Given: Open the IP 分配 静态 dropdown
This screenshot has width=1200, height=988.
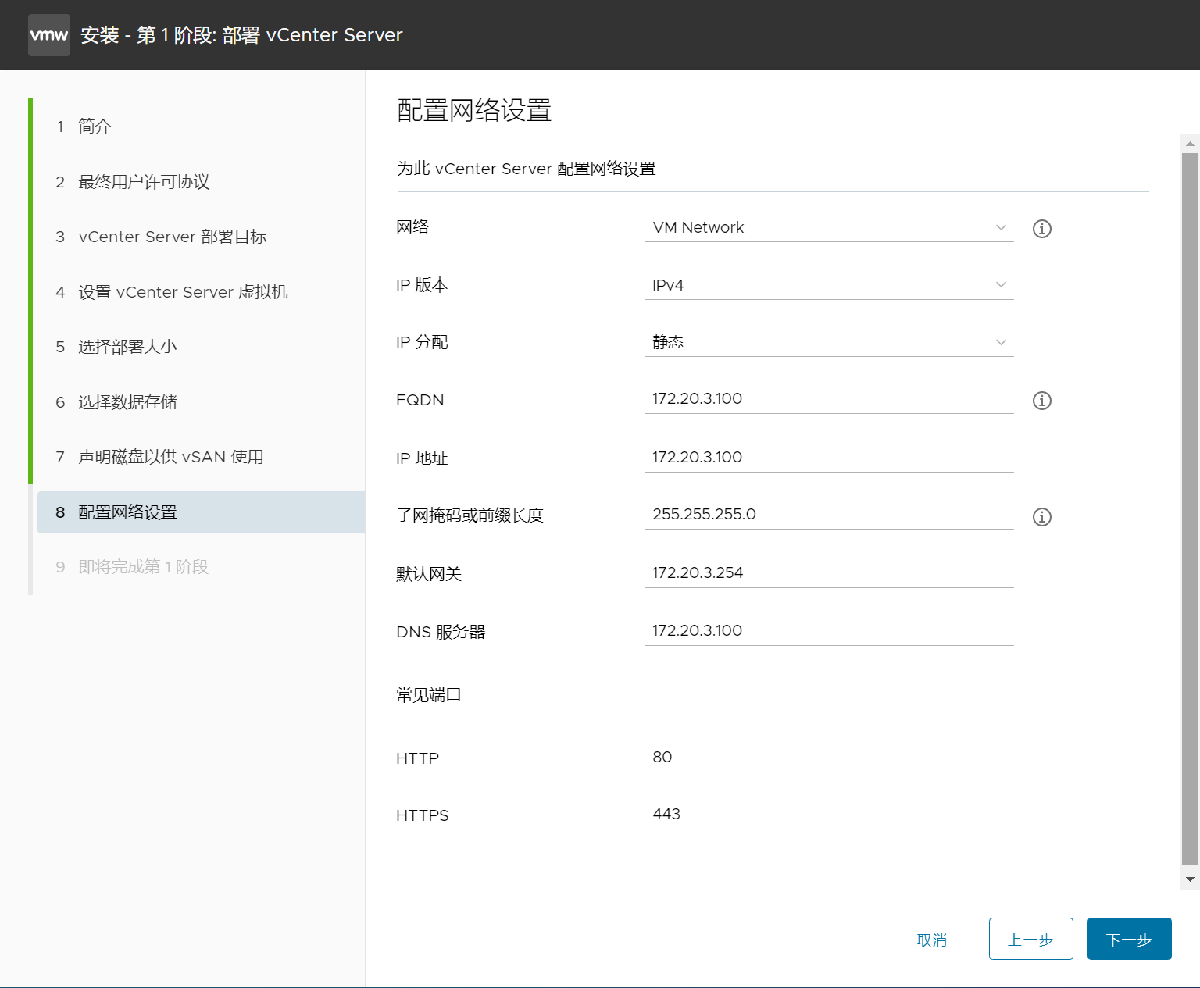Looking at the screenshot, I should coord(829,342).
